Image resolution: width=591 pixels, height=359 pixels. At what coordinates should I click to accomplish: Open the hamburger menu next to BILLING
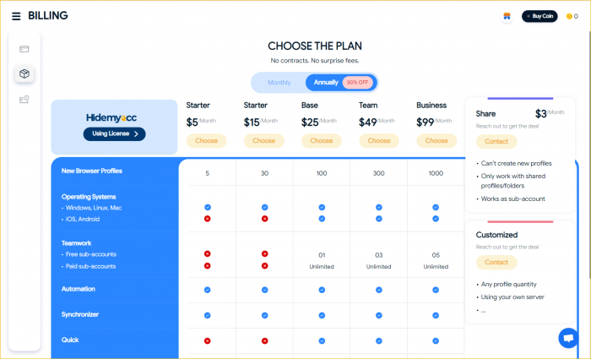16,16
